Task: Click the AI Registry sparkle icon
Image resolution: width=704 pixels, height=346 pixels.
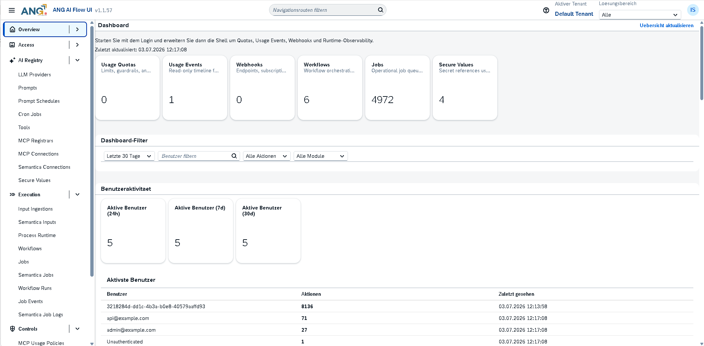Action: pos(12,60)
